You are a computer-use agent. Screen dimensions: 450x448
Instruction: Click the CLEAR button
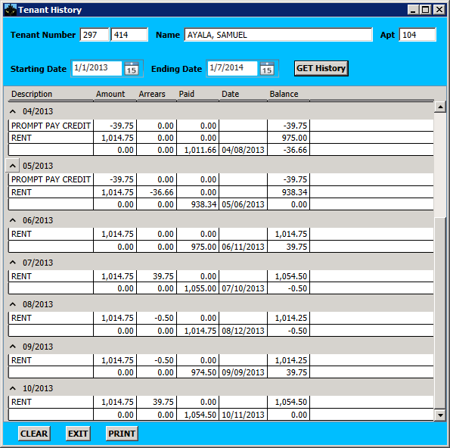[x=34, y=434]
